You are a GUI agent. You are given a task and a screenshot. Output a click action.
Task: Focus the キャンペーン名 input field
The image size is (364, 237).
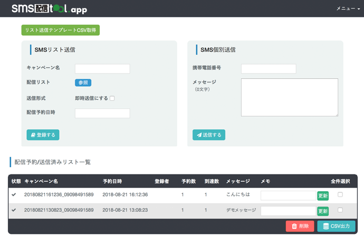pyautogui.click(x=102, y=69)
